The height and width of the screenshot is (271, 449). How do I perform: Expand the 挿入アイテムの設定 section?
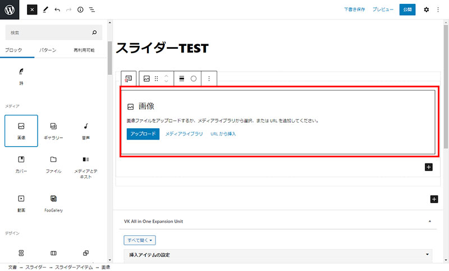point(277,255)
